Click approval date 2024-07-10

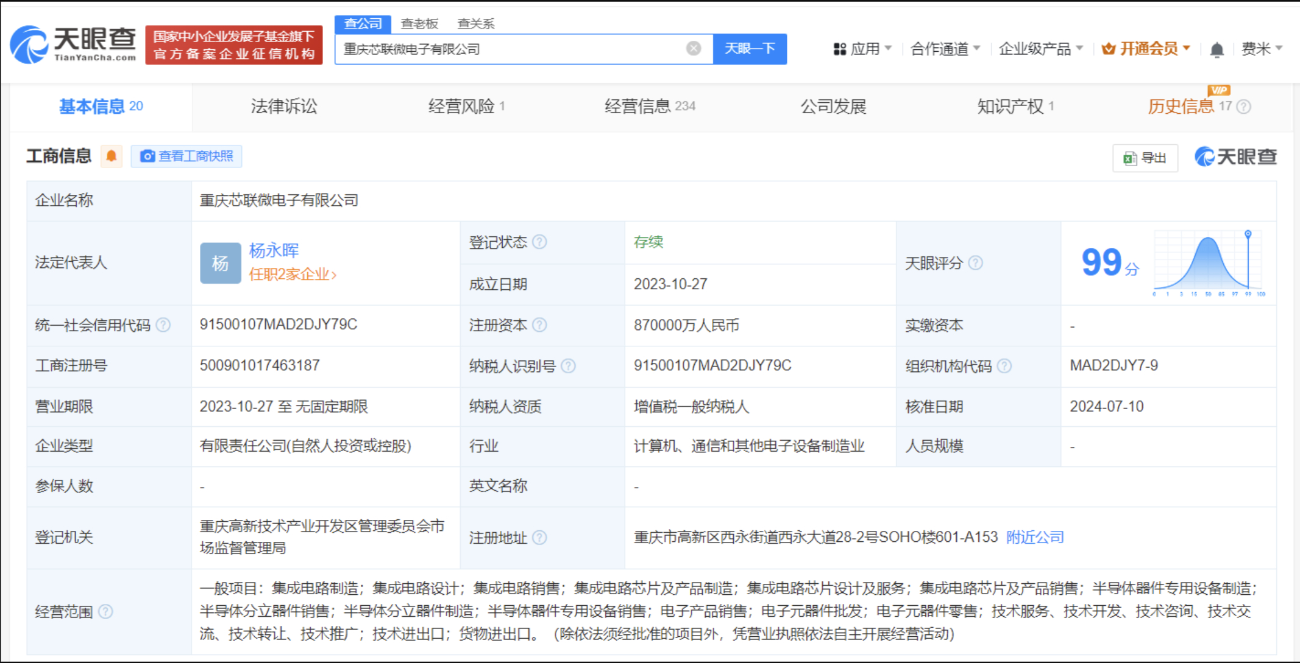click(x=1107, y=406)
